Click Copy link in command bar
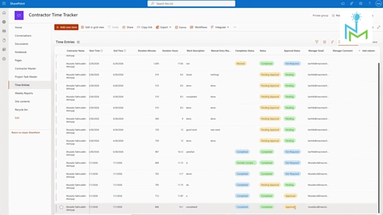Screen dimensions: 383x215 (145, 28)
